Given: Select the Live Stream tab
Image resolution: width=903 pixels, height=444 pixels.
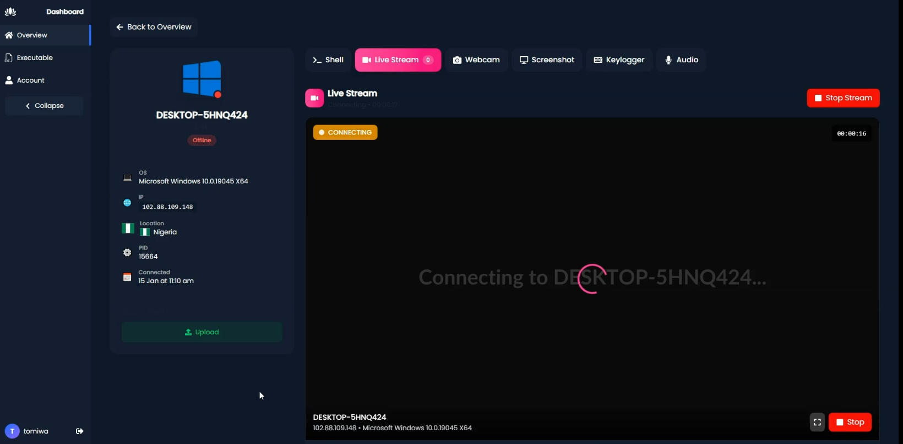Looking at the screenshot, I should click(398, 60).
